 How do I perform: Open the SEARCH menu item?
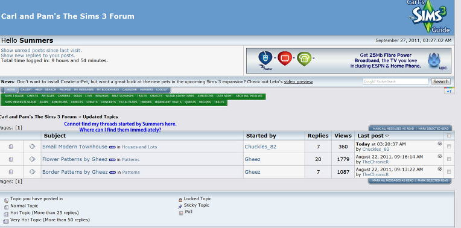click(51, 90)
